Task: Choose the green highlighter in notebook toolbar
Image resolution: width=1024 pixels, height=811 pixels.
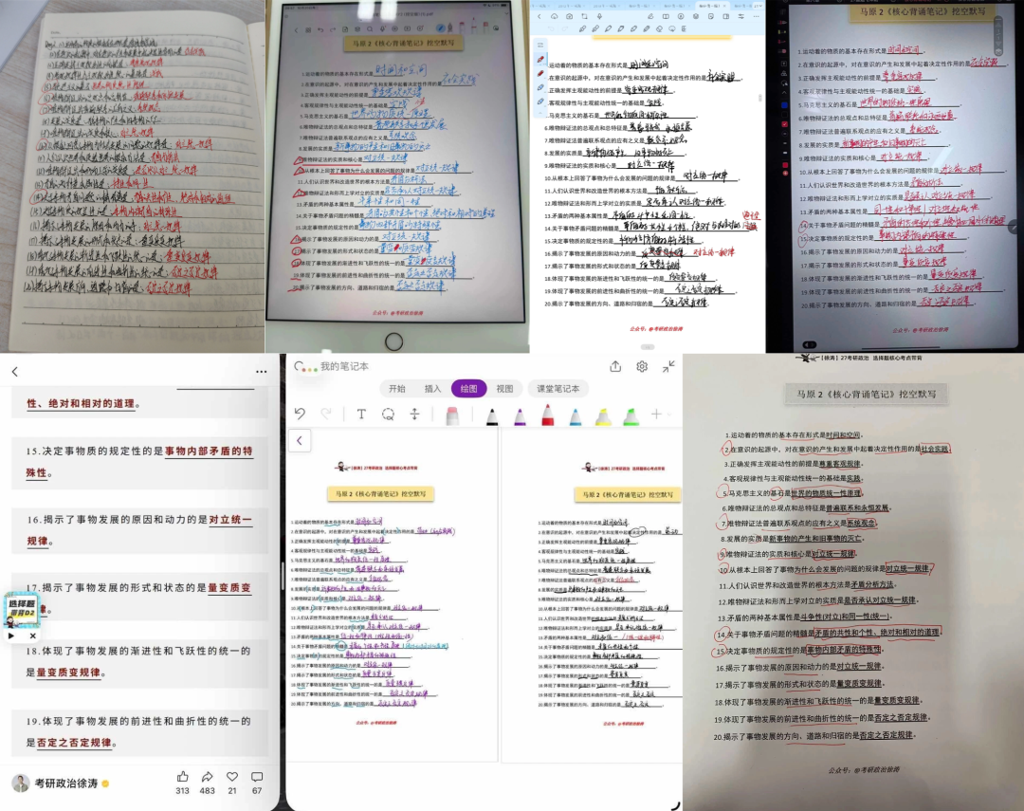Action: coord(631,415)
